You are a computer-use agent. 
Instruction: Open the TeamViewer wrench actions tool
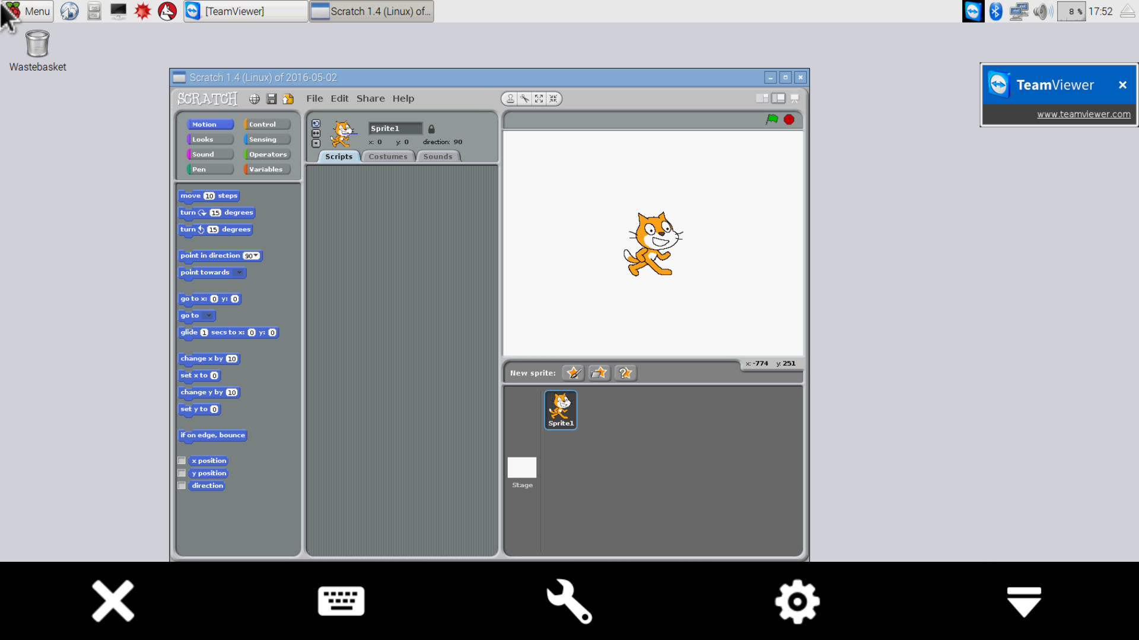click(x=569, y=601)
